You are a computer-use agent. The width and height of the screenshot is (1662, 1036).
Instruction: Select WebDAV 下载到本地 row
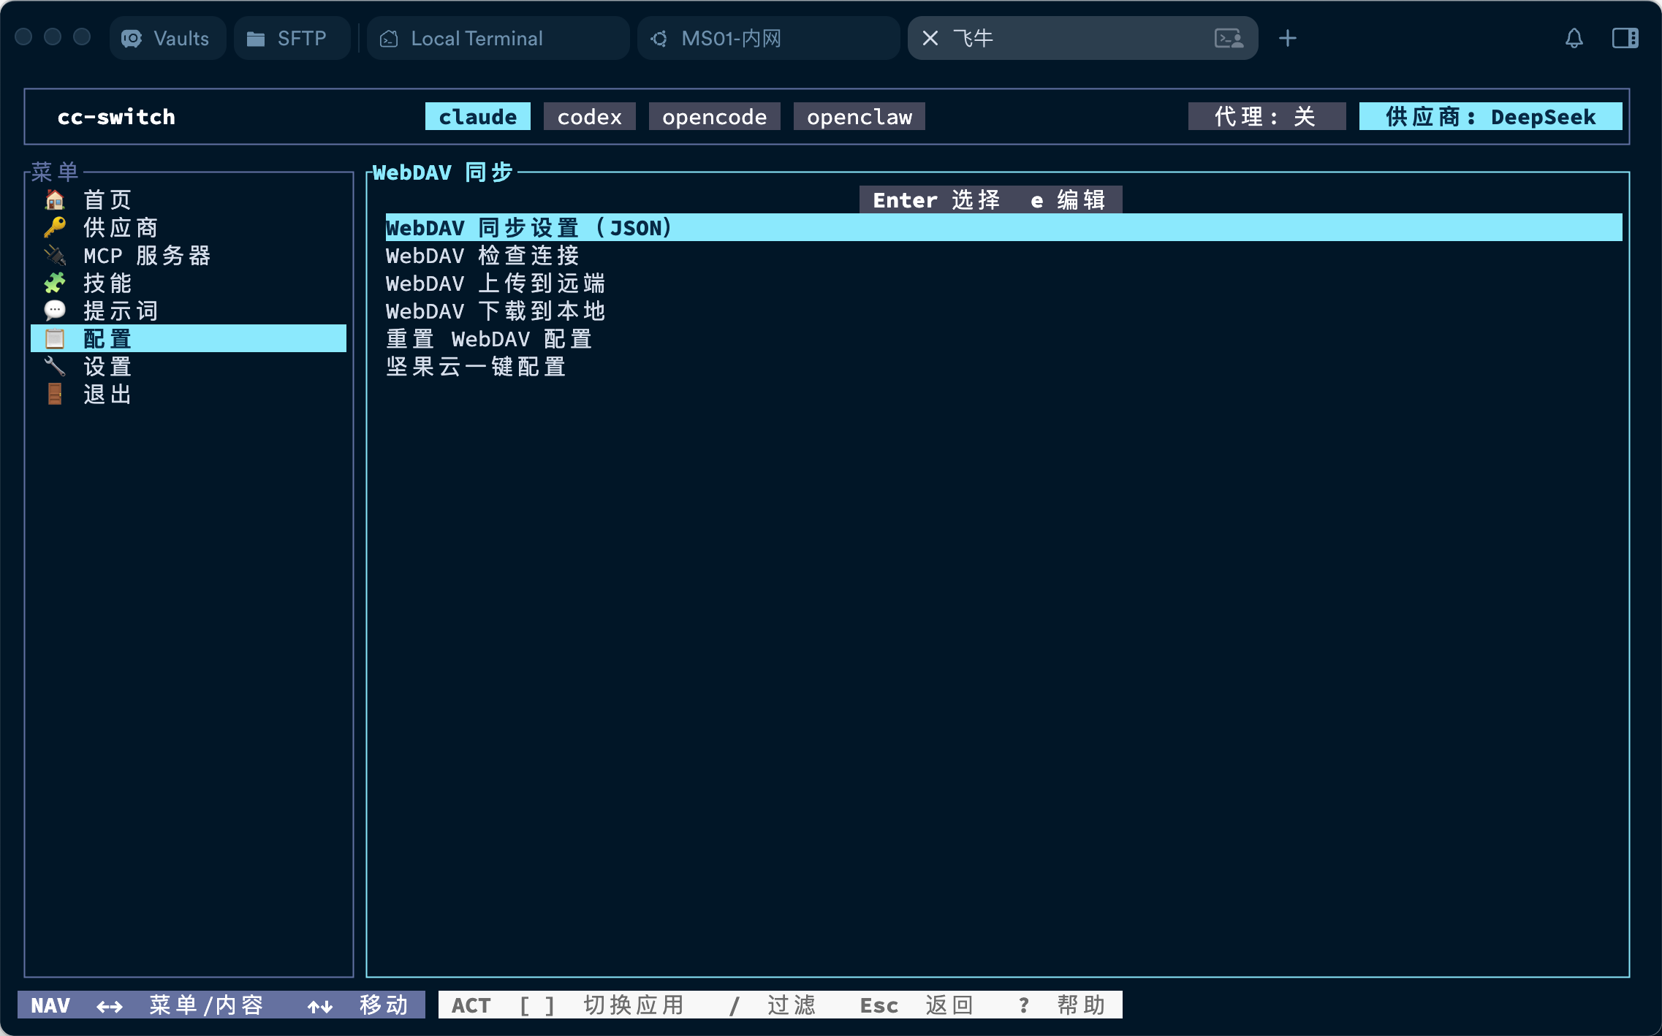[x=1003, y=311]
